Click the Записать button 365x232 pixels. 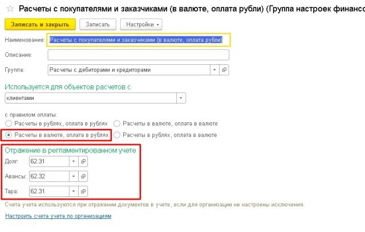pyautogui.click(x=98, y=24)
